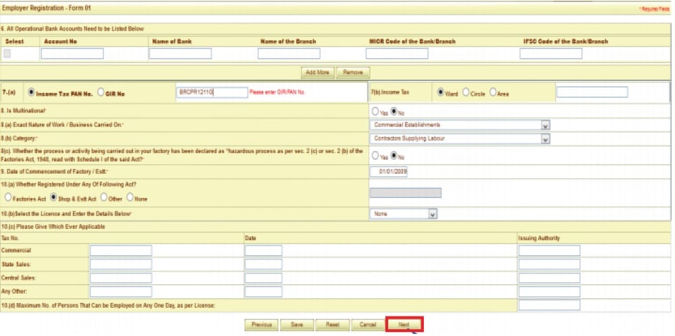The image size is (675, 336).
Task: Click the Cancel button
Action: (x=368, y=325)
